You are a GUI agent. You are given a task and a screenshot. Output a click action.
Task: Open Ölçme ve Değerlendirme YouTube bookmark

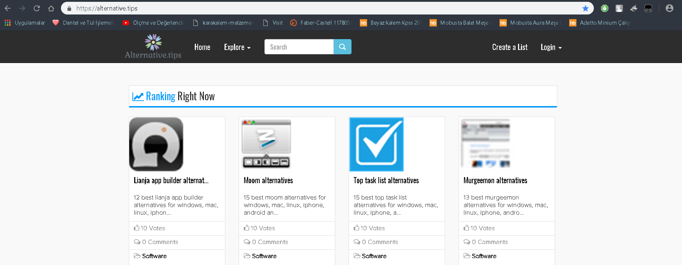[153, 23]
